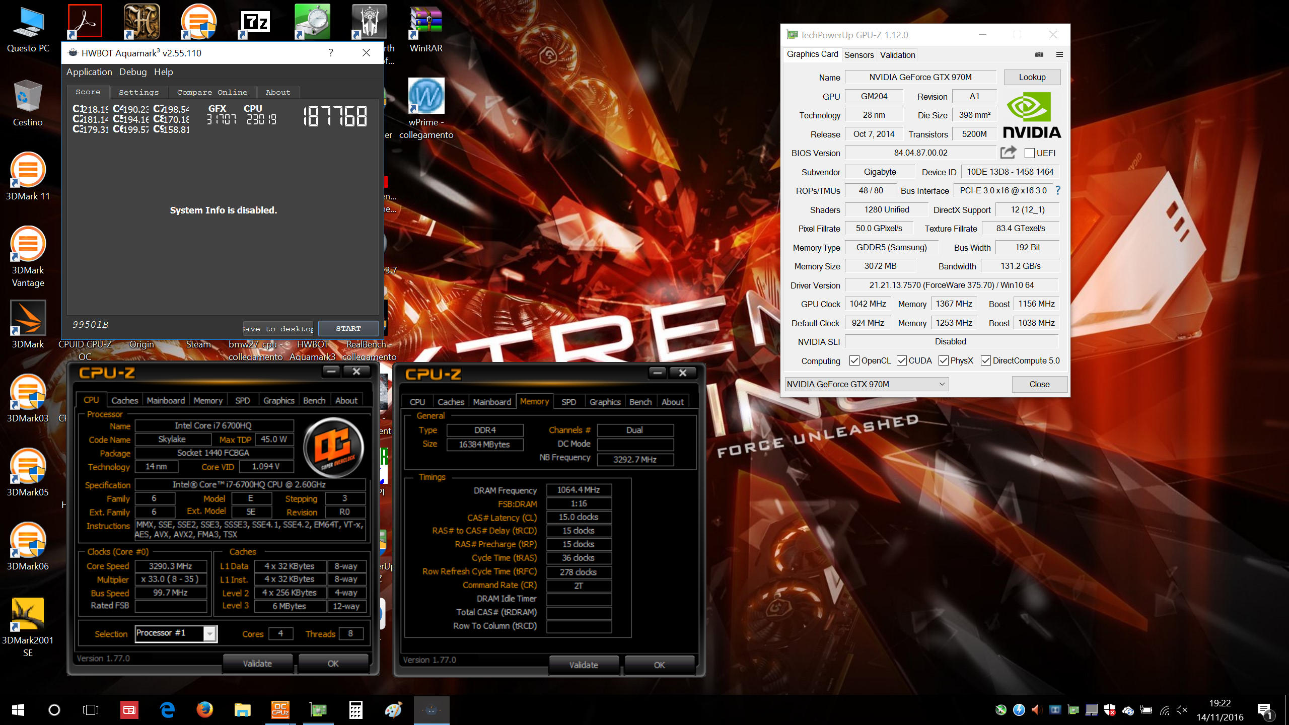Click the CPU-Z OC taskbar icon
1289x725 pixels.
click(x=280, y=710)
